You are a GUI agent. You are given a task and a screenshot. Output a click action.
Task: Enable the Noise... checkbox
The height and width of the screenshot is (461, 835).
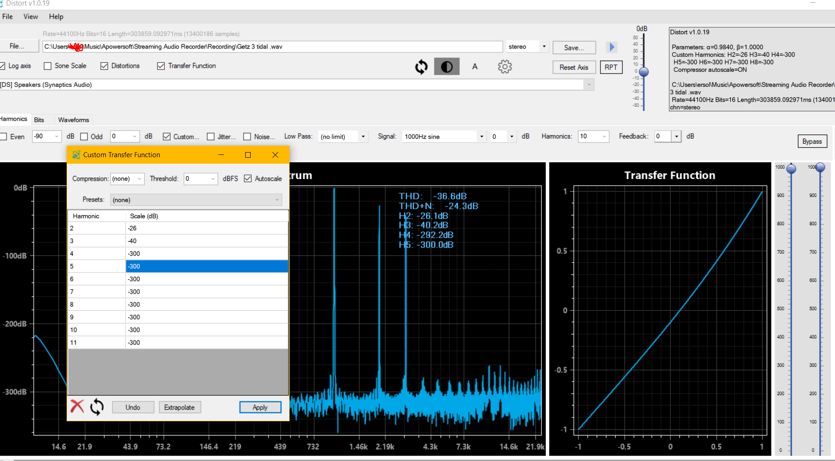(x=247, y=136)
